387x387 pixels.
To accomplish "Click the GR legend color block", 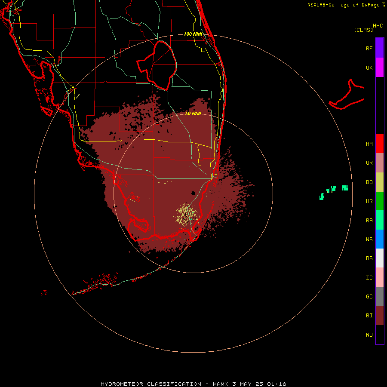I will [x=380, y=163].
